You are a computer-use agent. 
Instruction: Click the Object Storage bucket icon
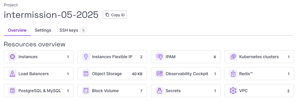click(x=86, y=74)
